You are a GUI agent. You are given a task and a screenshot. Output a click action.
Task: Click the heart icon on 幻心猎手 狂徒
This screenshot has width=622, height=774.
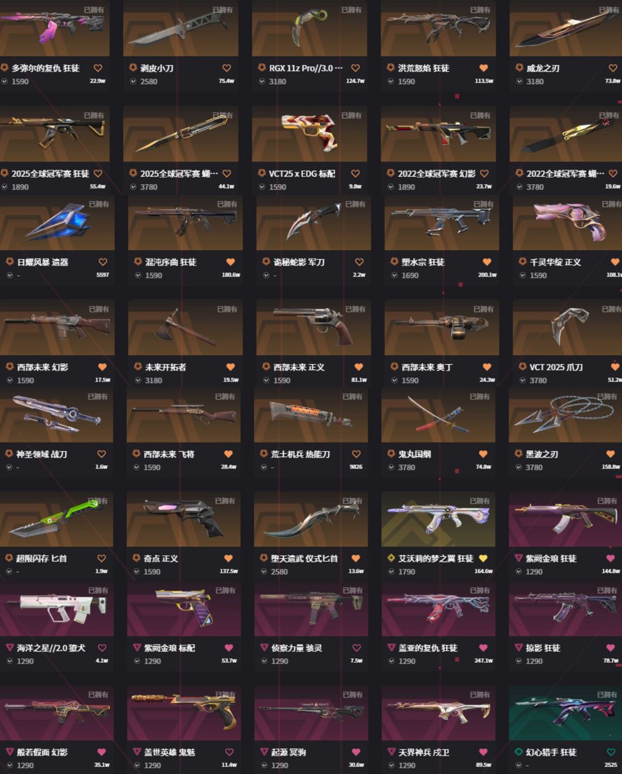pos(610,752)
